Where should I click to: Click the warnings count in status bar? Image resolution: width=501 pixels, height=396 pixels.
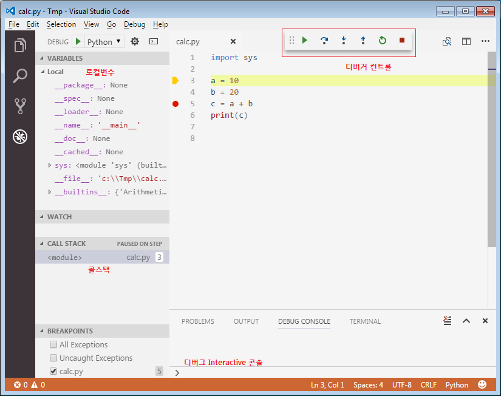(38, 385)
